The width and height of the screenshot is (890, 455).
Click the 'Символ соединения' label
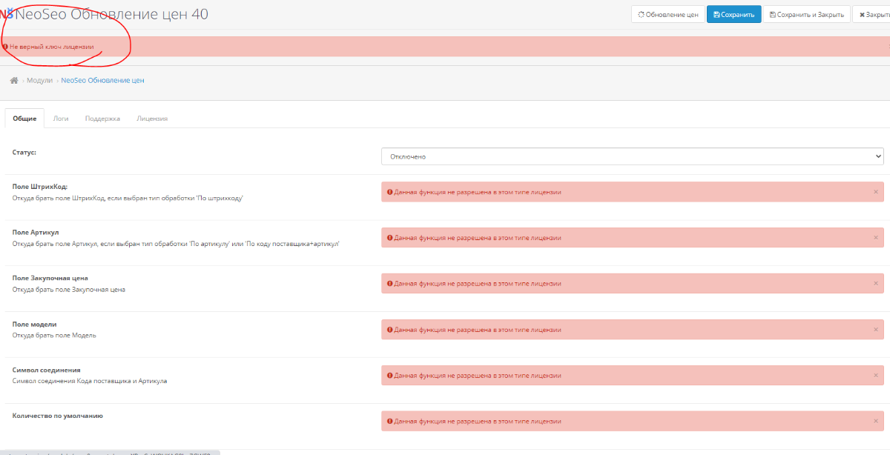[47, 370]
